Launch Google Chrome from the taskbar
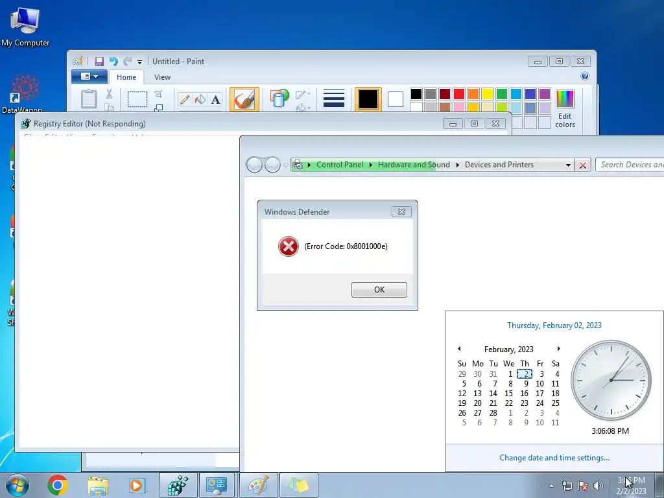This screenshot has width=664, height=498. click(x=58, y=485)
